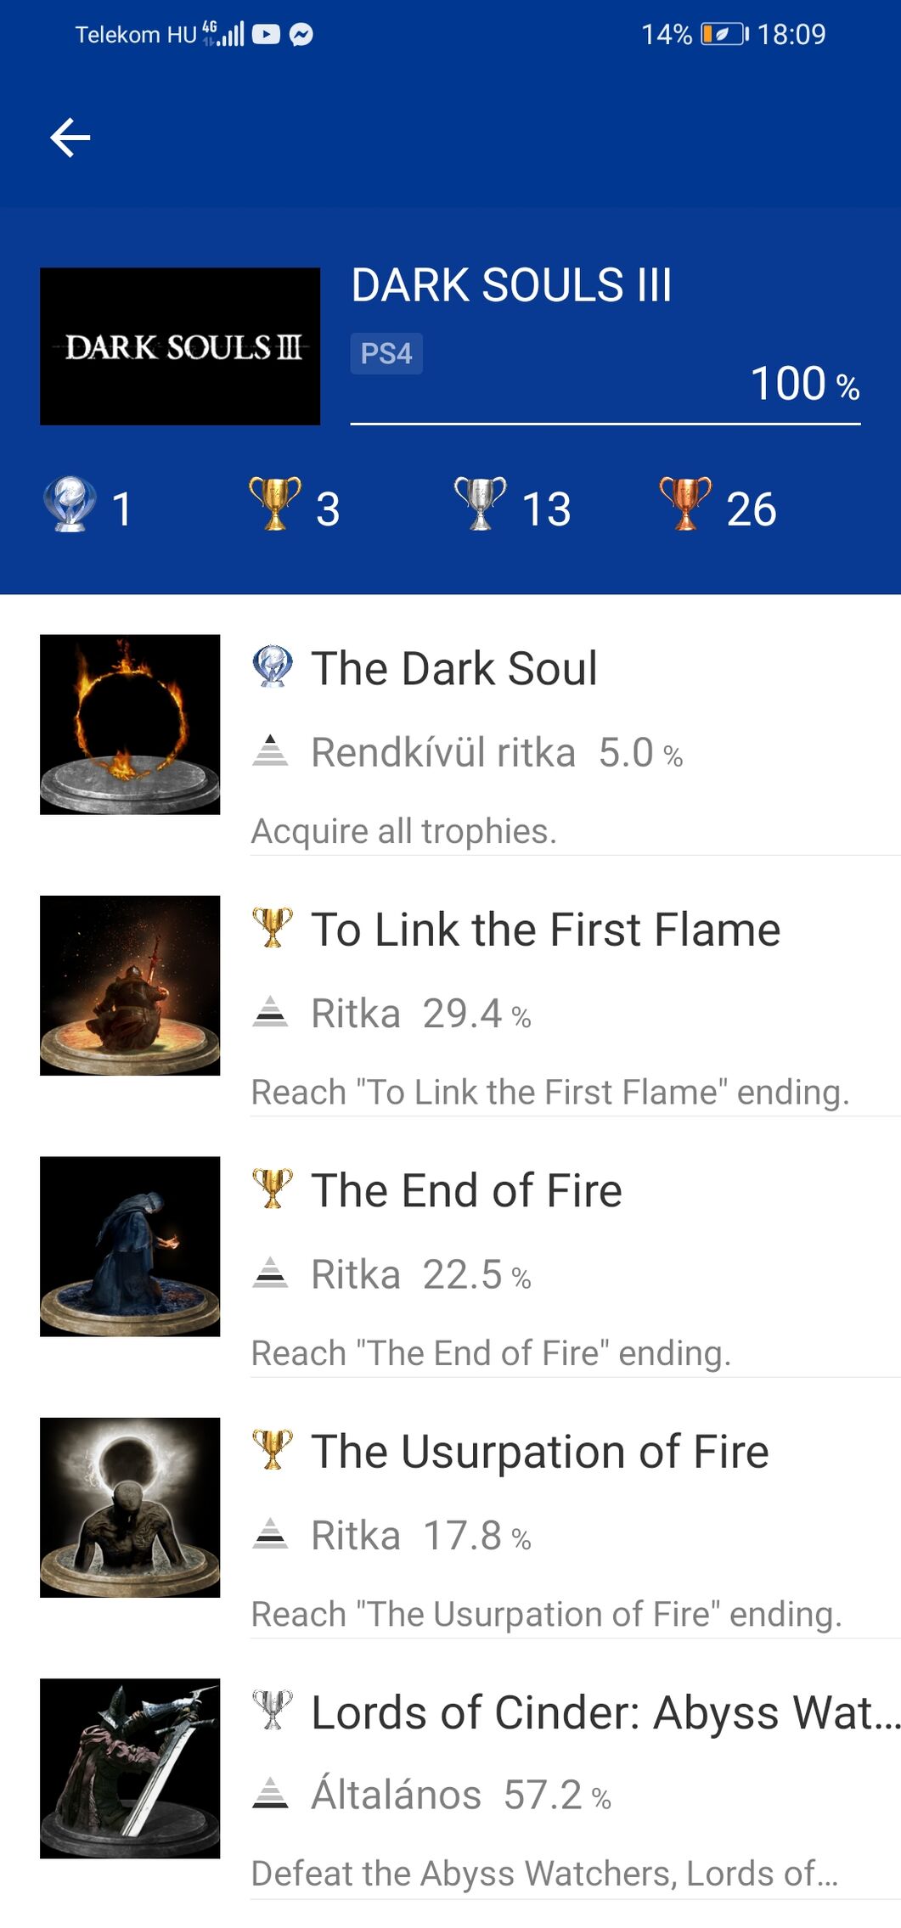Tap the platinum trophy count icon
The image size is (901, 1928).
click(x=70, y=504)
